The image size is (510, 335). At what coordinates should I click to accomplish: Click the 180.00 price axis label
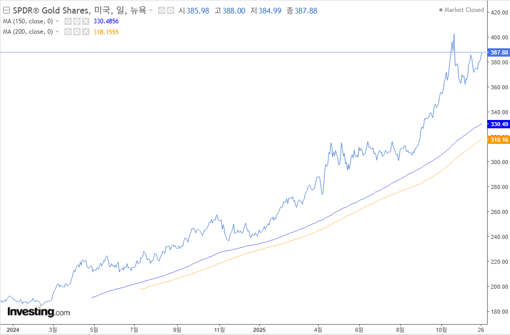pyautogui.click(x=499, y=312)
